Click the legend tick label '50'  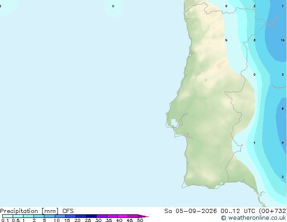coord(140,220)
